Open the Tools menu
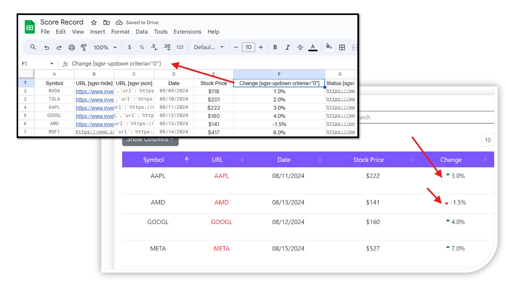The image size is (506, 284). click(161, 32)
